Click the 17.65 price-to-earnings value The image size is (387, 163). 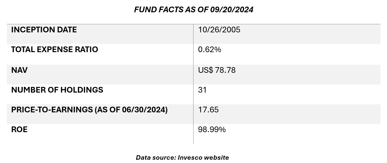coord(208,110)
